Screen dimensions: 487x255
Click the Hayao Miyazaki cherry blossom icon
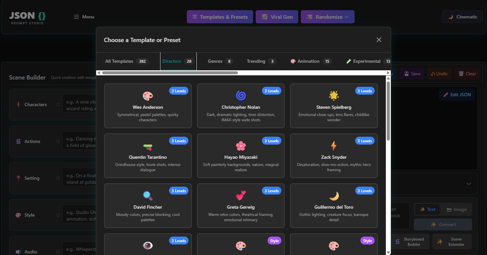click(241, 146)
